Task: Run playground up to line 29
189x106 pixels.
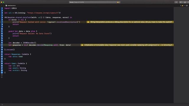Action: pyautogui.click(x=2, y=73)
